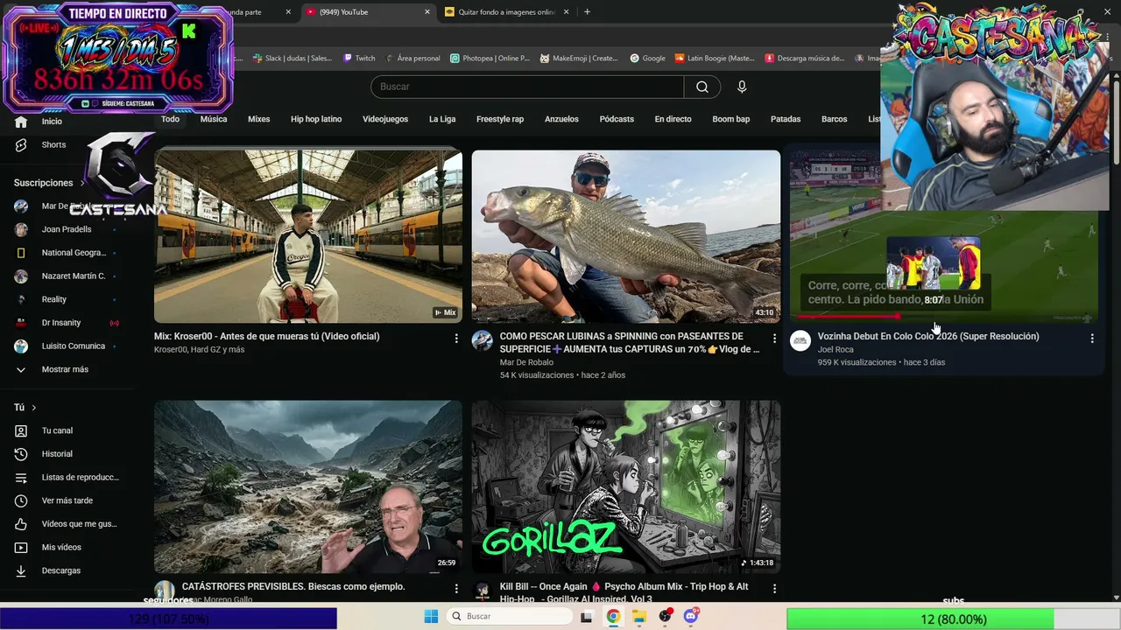Seek within the Vozinha Debut preview progress bar
The height and width of the screenshot is (630, 1121).
(943, 316)
